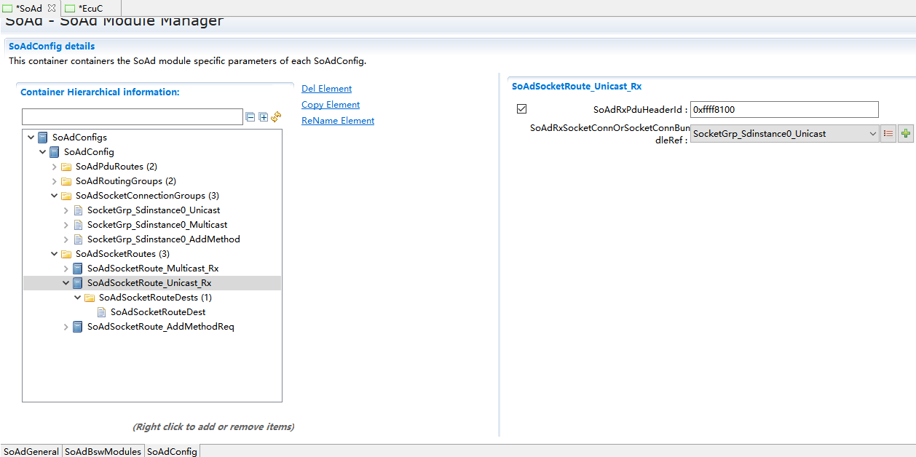
Task: Expand the SoAdPduRoutes folder
Action: [x=55, y=167]
